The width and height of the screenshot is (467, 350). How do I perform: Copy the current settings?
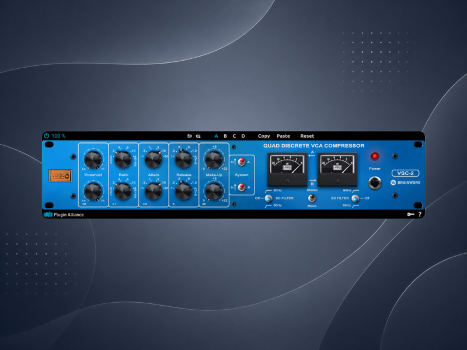click(x=264, y=136)
